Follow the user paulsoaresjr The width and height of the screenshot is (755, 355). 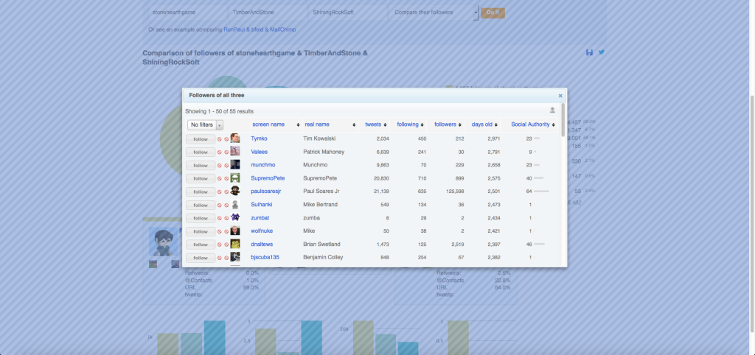pos(201,192)
